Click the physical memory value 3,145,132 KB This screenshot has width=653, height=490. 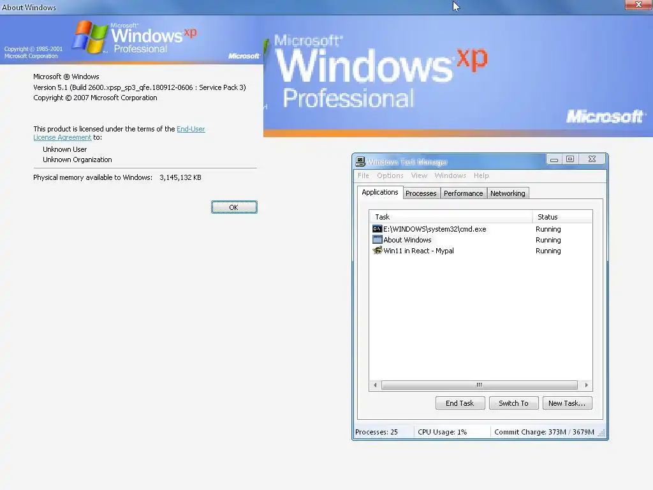(x=180, y=177)
